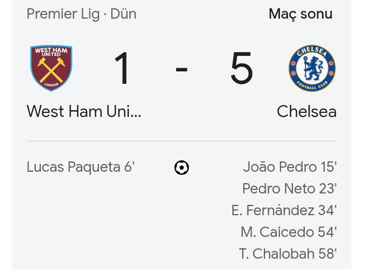368x269 pixels.
Task: Click the blue lion on Chelsea badge
Action: [313, 68]
